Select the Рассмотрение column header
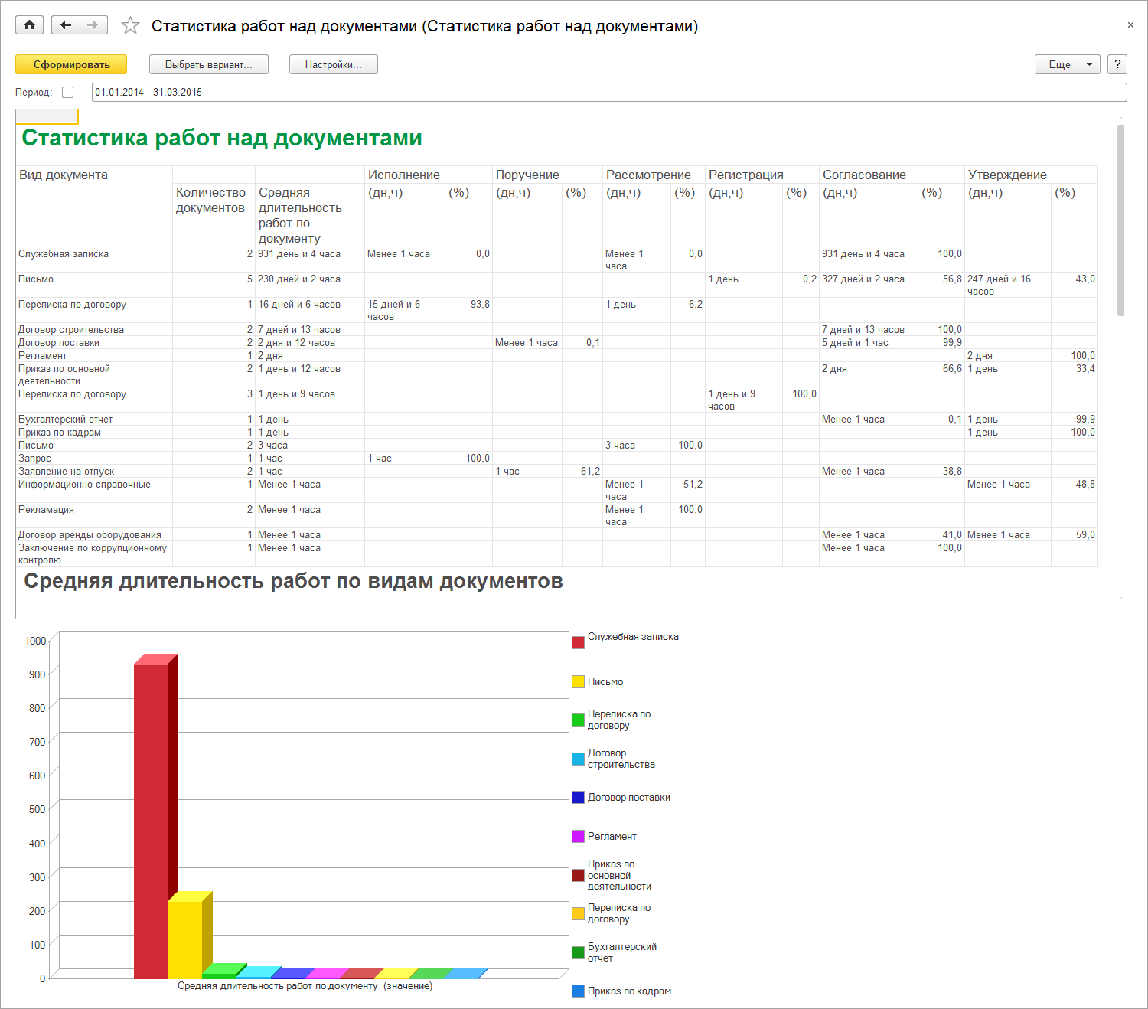 coord(648,175)
